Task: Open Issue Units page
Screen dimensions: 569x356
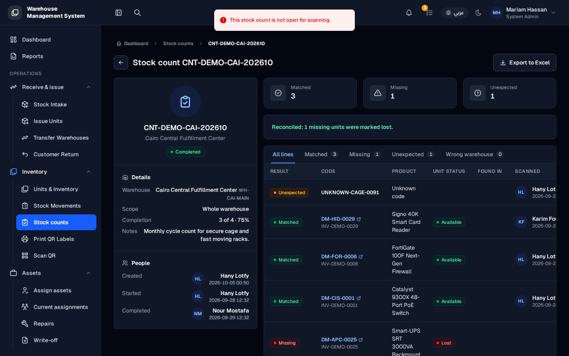Action: (56, 121)
